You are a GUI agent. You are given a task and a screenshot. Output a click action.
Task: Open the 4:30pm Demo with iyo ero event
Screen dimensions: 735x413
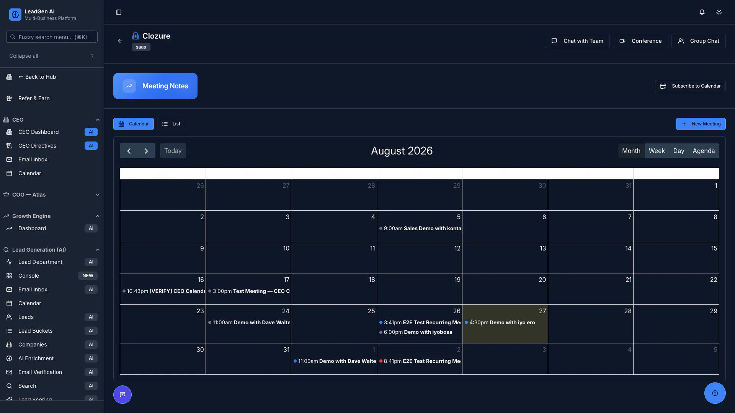tap(505, 322)
